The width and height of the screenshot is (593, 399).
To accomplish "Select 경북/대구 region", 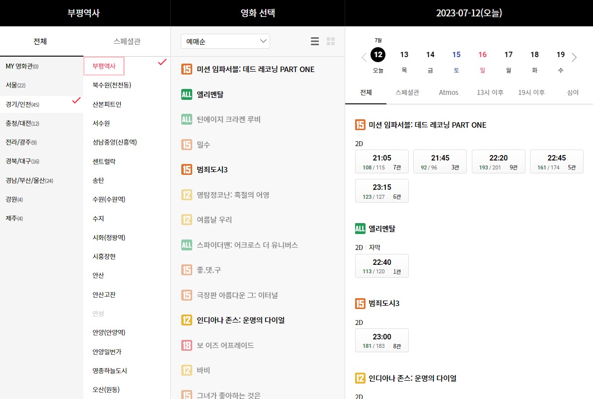I will (x=42, y=161).
